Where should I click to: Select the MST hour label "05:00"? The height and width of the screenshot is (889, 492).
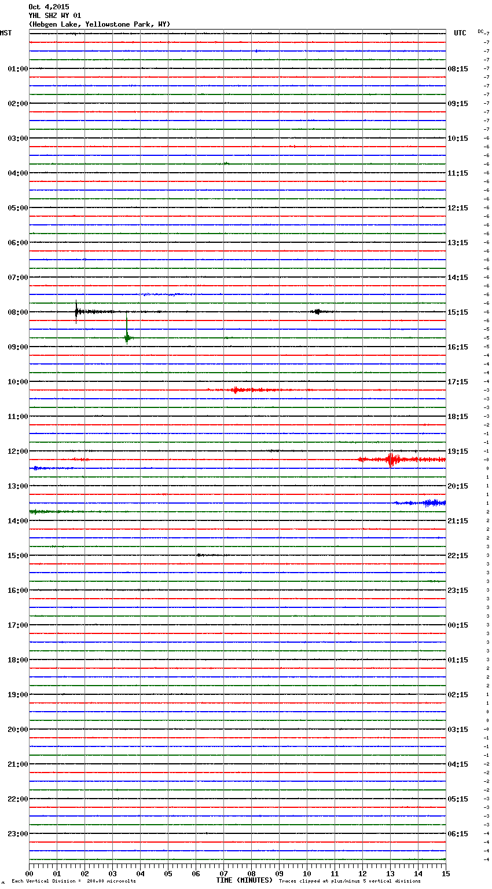pos(18,208)
